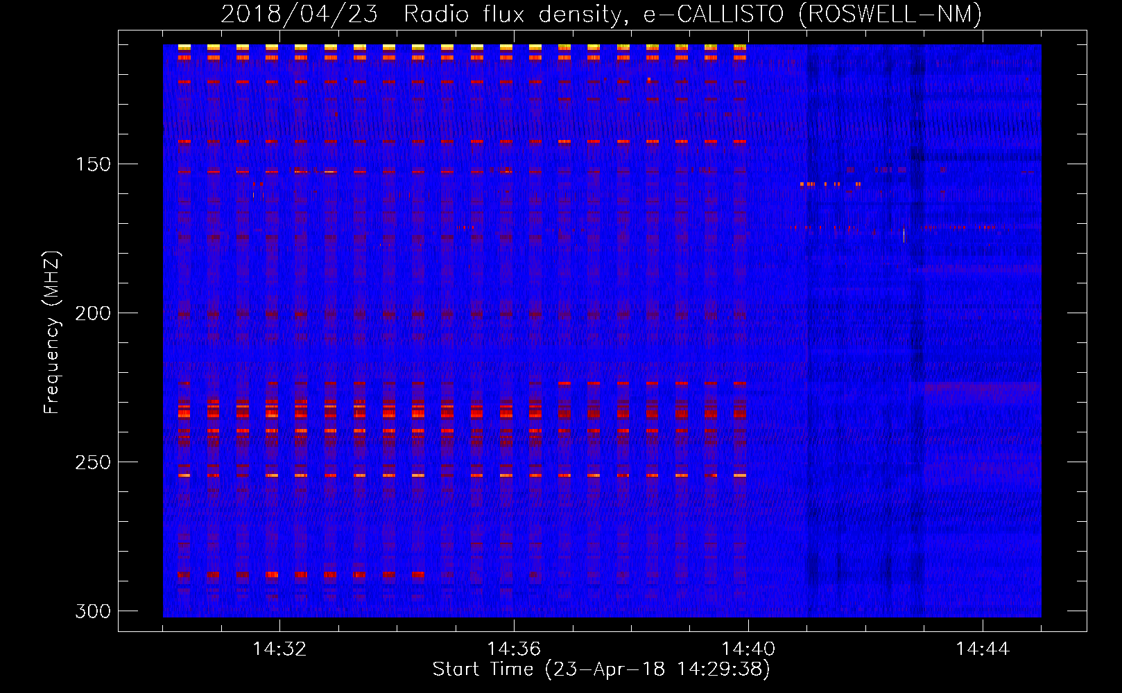
Task: Click the date 2018/04/23 in the title
Action: coord(299,15)
